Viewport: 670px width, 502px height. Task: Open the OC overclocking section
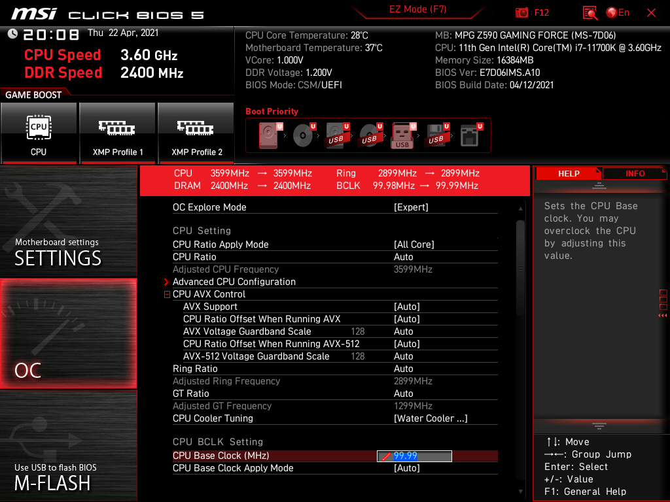tap(68, 333)
